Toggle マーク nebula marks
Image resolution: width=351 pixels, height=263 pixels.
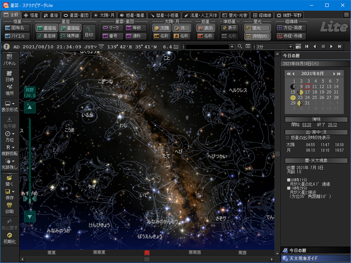(113, 28)
